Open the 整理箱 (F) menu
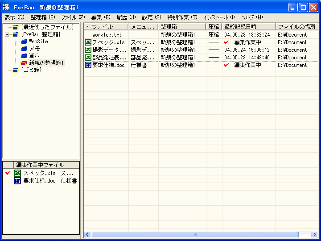Image resolution: width=321 pixels, height=241 pixels. [x=43, y=17]
